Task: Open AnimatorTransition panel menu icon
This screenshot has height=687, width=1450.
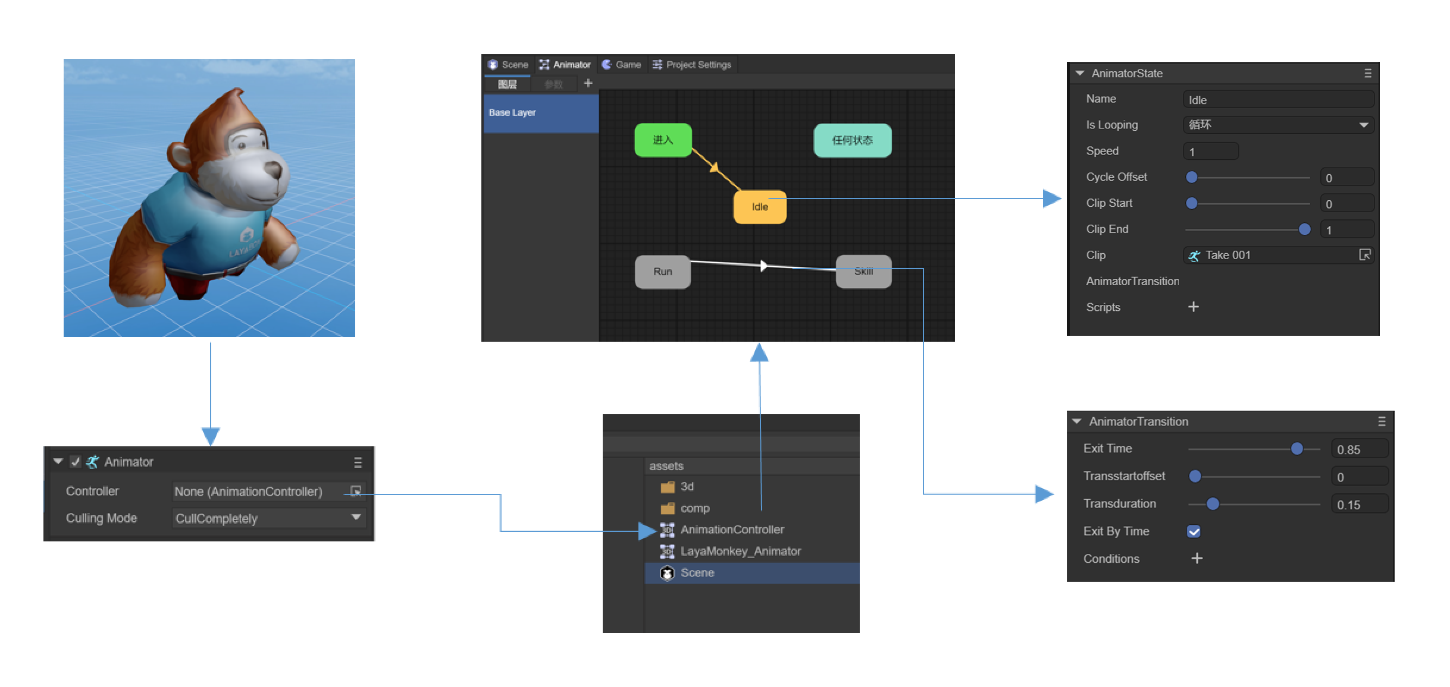Action: pos(1382,421)
